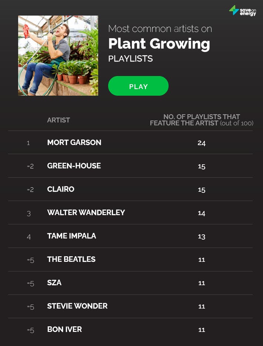Choose Tame Impala from the list

tap(71, 236)
